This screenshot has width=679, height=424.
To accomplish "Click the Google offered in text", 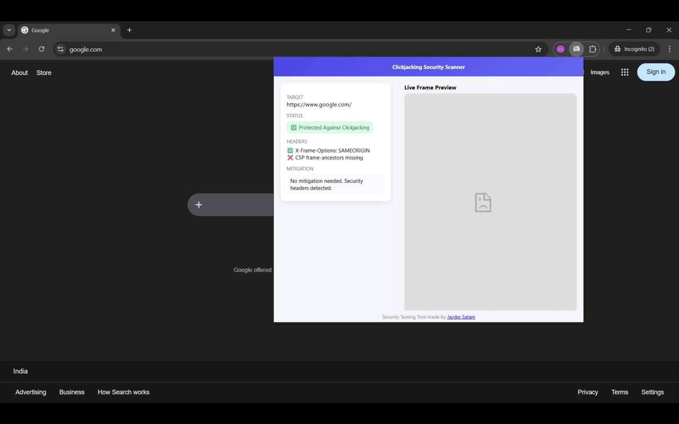I will coord(253,270).
